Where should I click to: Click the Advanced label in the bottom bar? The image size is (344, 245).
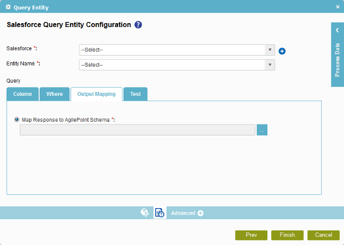[x=183, y=213]
